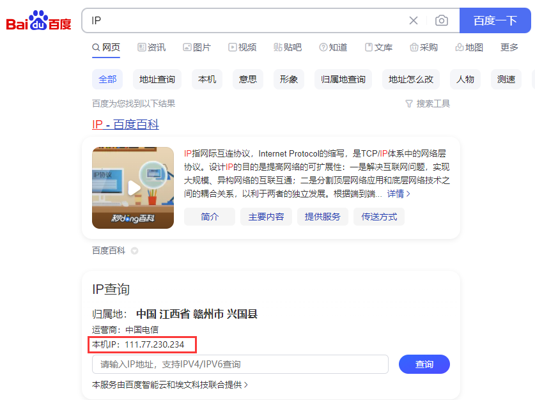Click the 运营商: 中国电信 text
Screen dimensions: 535x400
pos(125,330)
